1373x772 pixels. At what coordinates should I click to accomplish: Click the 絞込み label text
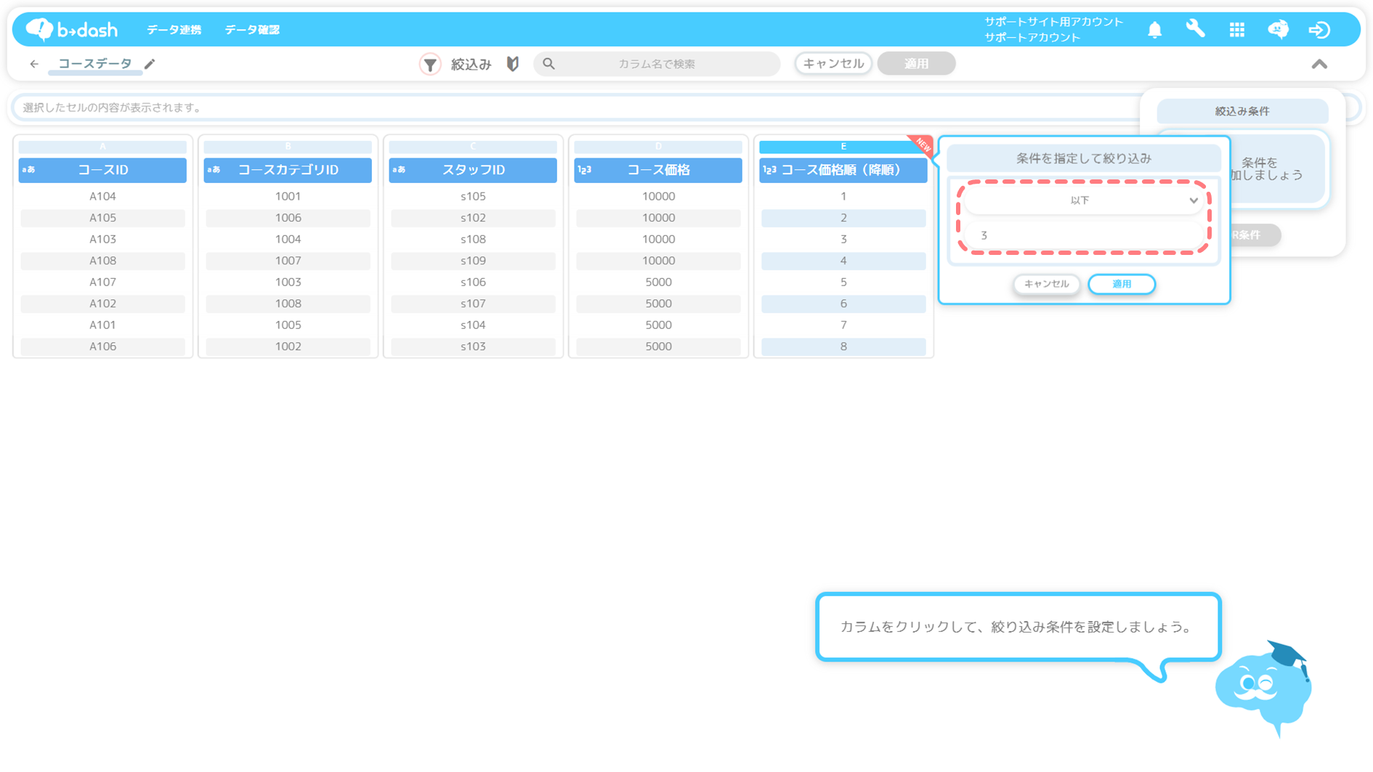pyautogui.click(x=471, y=64)
